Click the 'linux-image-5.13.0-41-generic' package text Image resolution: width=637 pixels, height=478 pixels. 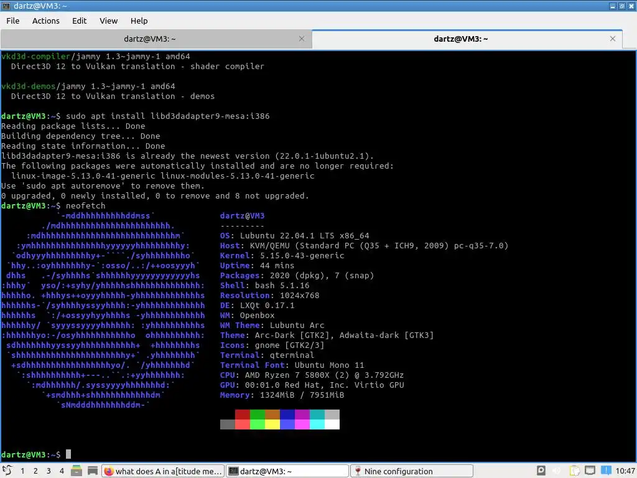(x=83, y=176)
